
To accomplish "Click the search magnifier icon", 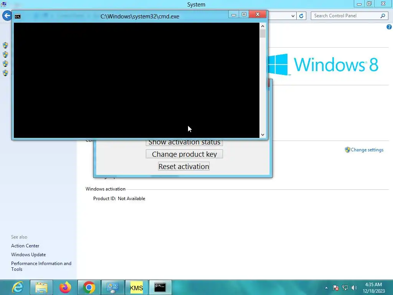I will pyautogui.click(x=383, y=16).
